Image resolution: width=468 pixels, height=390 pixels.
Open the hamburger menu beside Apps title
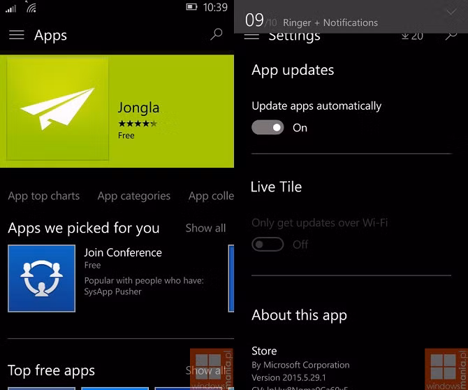pos(16,35)
